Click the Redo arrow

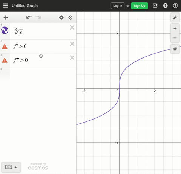point(38,17)
